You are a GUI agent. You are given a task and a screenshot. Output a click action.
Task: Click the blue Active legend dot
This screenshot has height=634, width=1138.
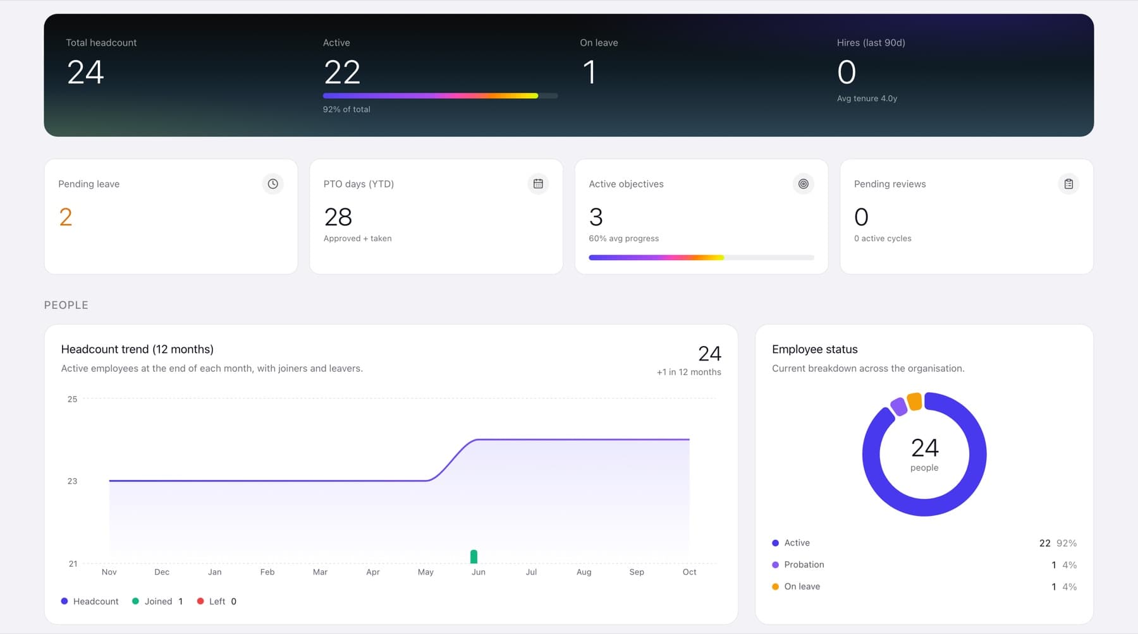pos(775,543)
